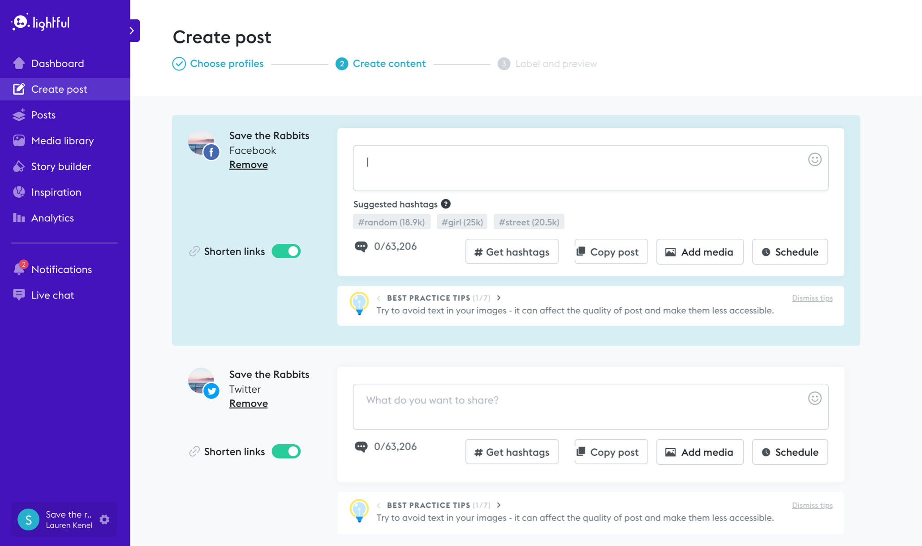This screenshot has height=546, width=922.
Task: Click Schedule button for Twitter post
Action: pos(789,452)
